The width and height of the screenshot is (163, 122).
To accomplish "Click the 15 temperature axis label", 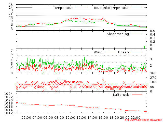I will pos(11,5).
